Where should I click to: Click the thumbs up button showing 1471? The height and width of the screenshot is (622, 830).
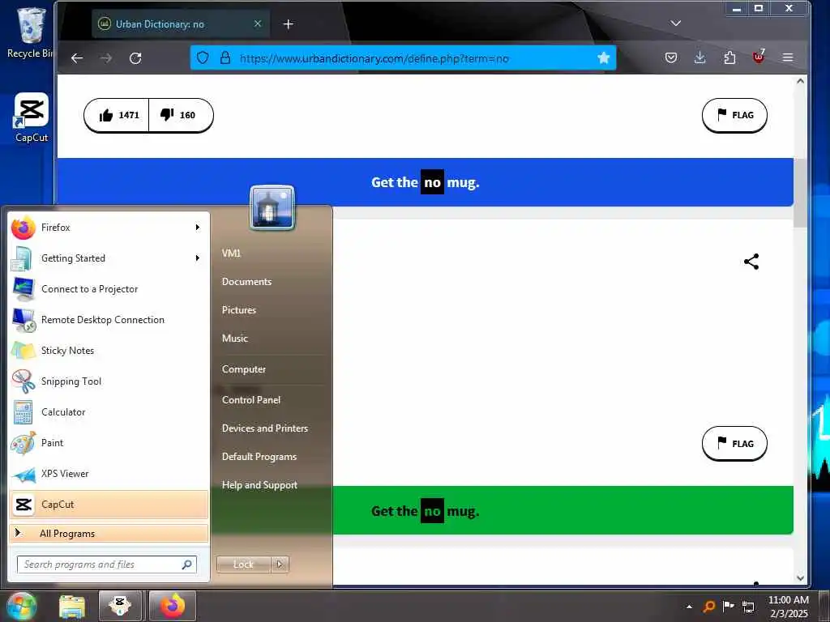point(117,115)
